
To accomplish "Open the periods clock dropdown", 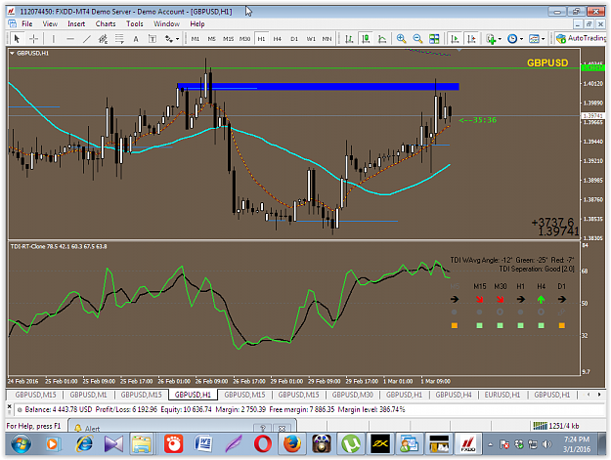I will 515,38.
